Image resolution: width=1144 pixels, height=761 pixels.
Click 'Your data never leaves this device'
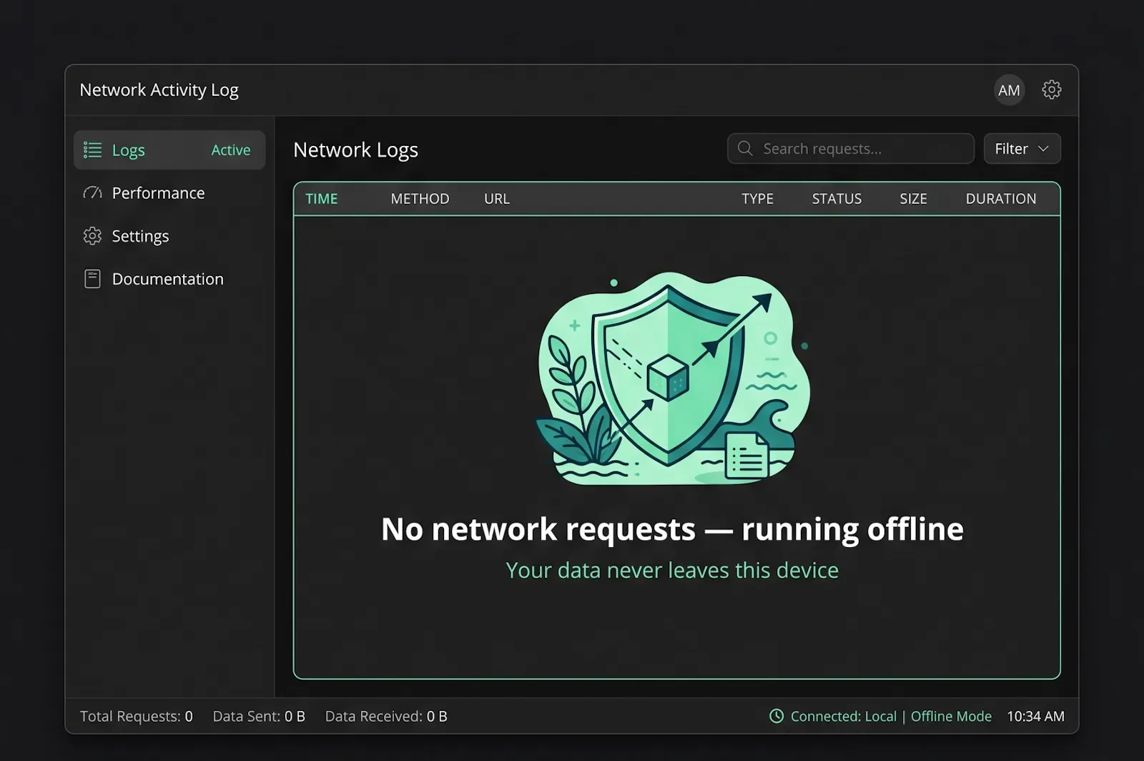[x=672, y=570]
